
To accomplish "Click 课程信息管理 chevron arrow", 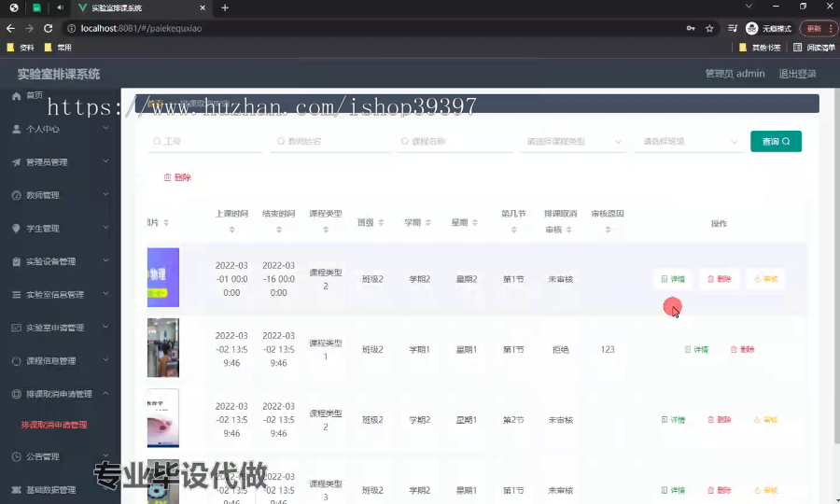I will [x=105, y=360].
